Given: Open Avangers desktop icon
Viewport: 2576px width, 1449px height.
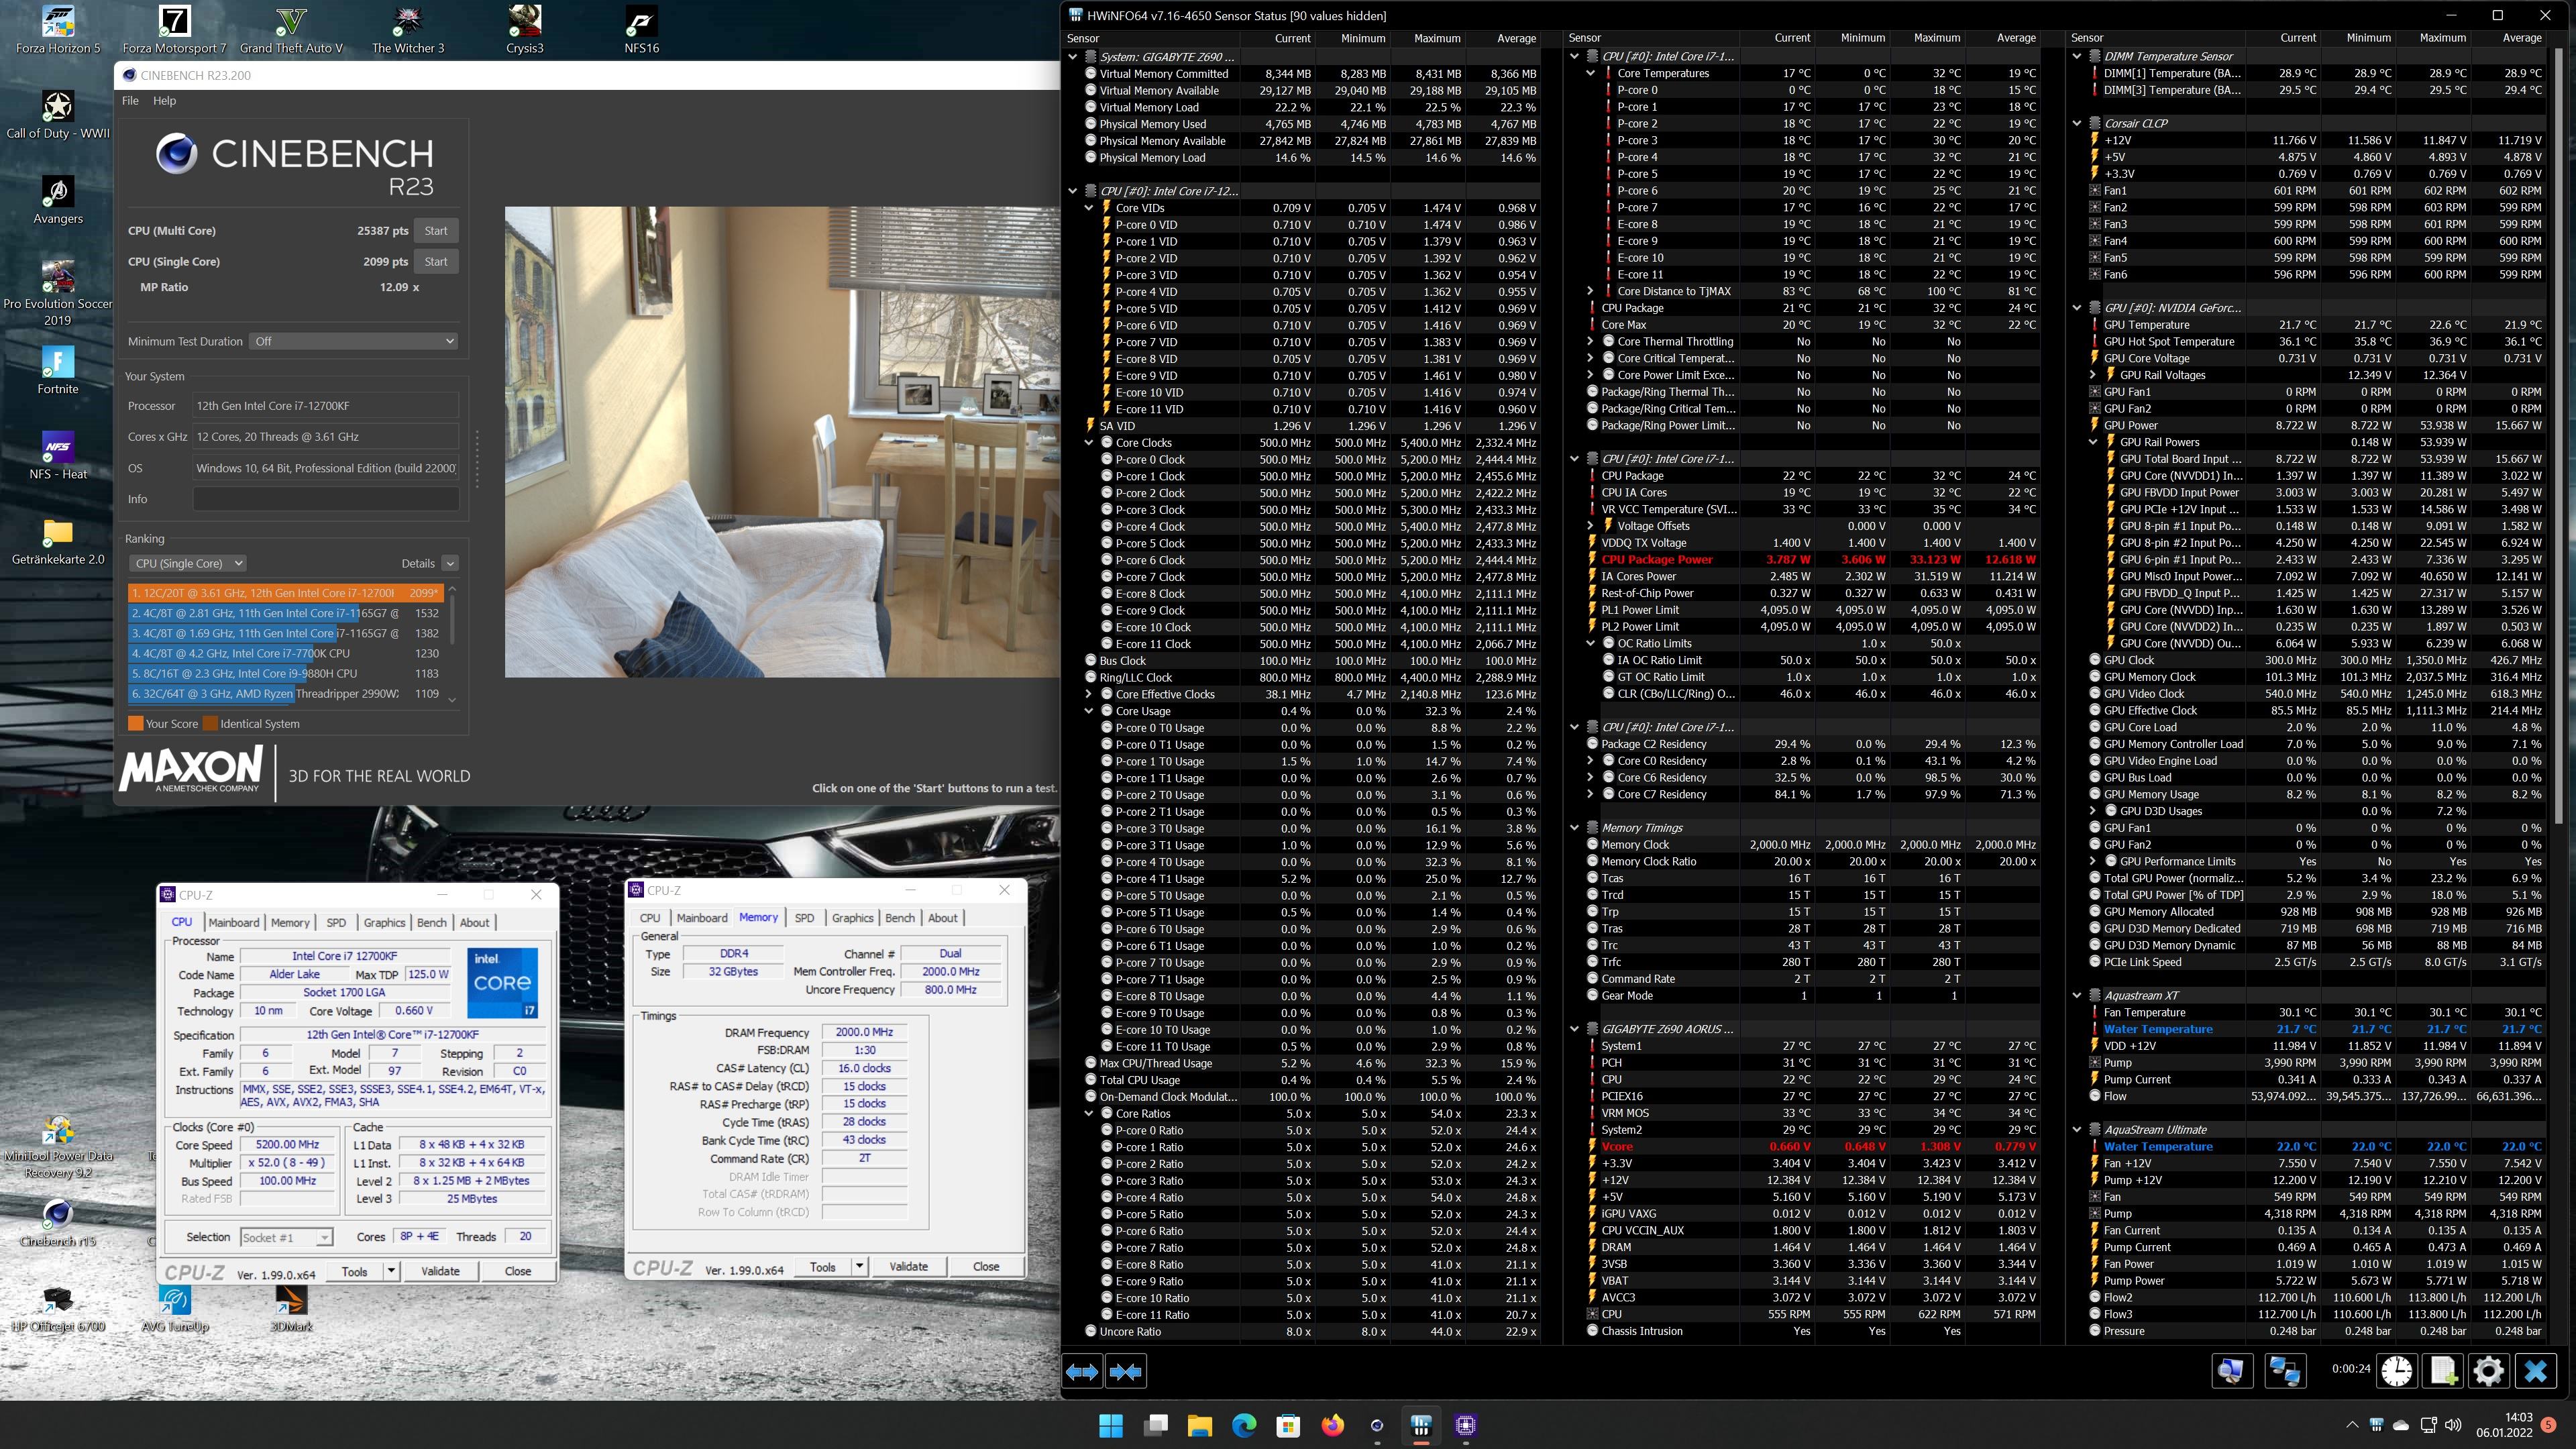Looking at the screenshot, I should click(x=58, y=200).
